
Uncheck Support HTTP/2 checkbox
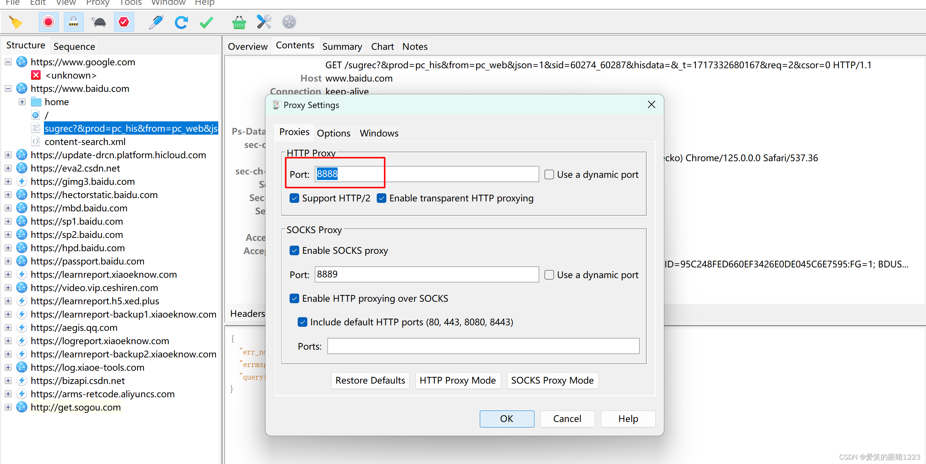coord(294,198)
